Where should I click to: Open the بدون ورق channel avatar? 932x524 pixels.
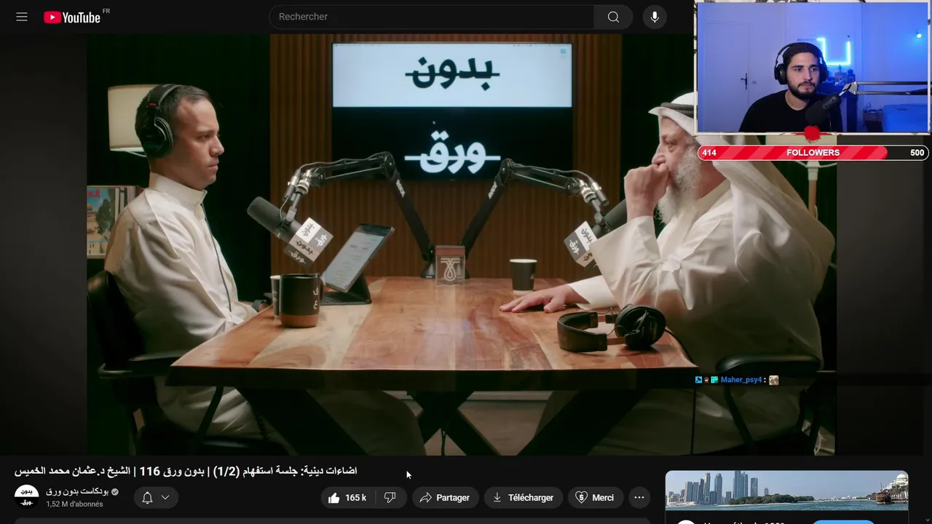pyautogui.click(x=26, y=497)
